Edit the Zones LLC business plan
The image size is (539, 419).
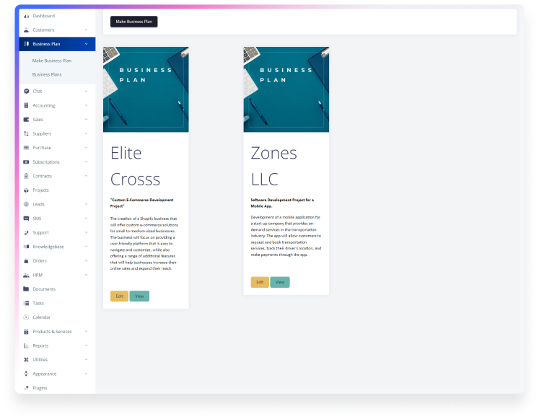point(260,282)
